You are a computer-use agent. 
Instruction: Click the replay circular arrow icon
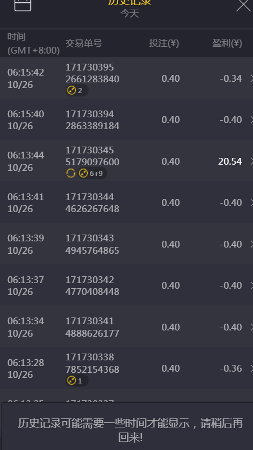71,173
